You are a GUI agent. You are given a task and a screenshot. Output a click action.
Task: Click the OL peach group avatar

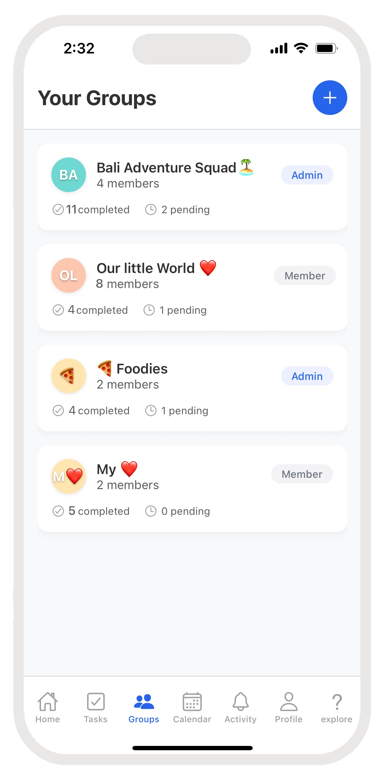click(x=69, y=275)
